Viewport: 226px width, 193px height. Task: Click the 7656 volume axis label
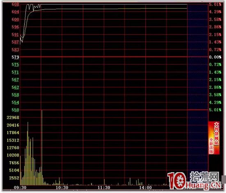click(14, 163)
